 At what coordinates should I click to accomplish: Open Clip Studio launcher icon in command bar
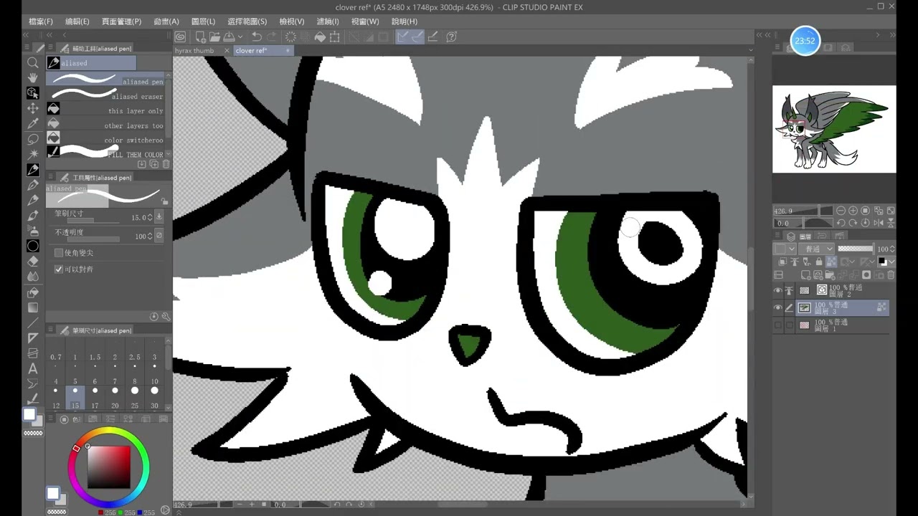coord(180,37)
